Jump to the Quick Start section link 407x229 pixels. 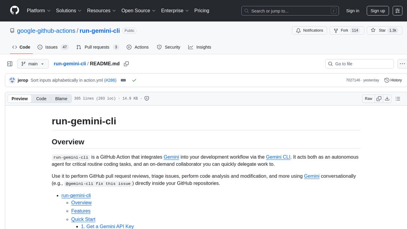(x=83, y=219)
